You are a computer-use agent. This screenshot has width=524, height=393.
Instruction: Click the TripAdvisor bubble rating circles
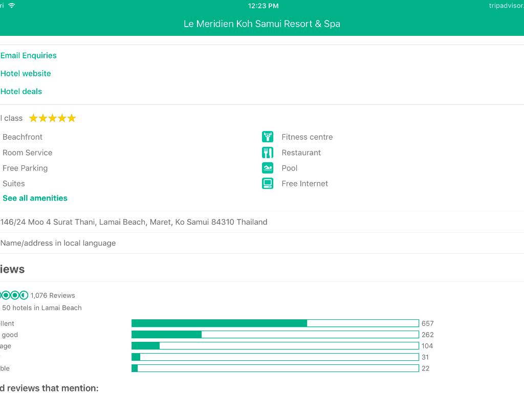14,295
